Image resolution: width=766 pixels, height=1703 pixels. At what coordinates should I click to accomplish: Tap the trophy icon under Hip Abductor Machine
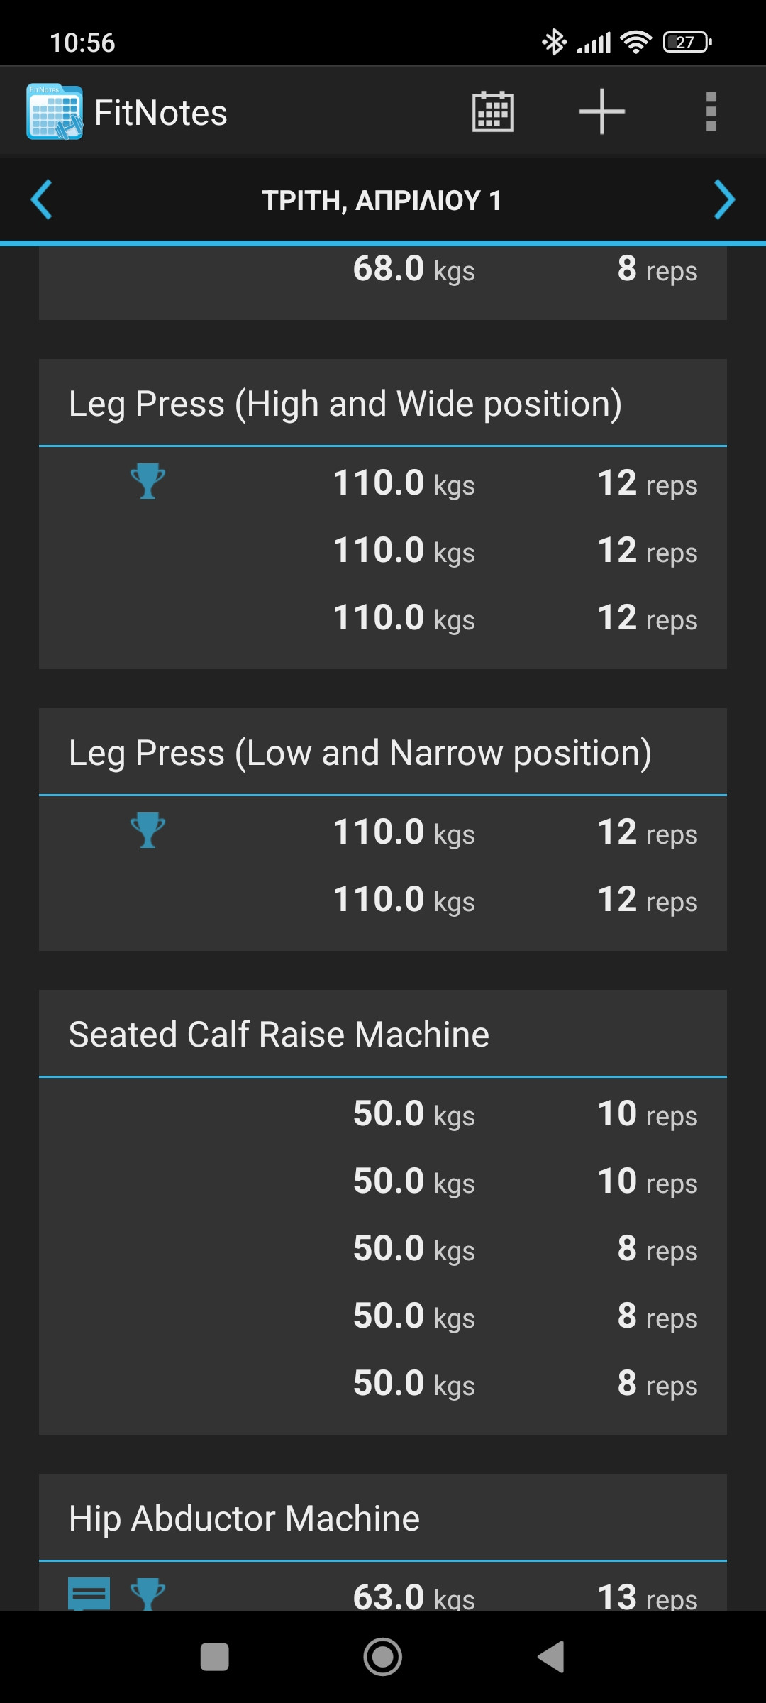[x=148, y=1594]
